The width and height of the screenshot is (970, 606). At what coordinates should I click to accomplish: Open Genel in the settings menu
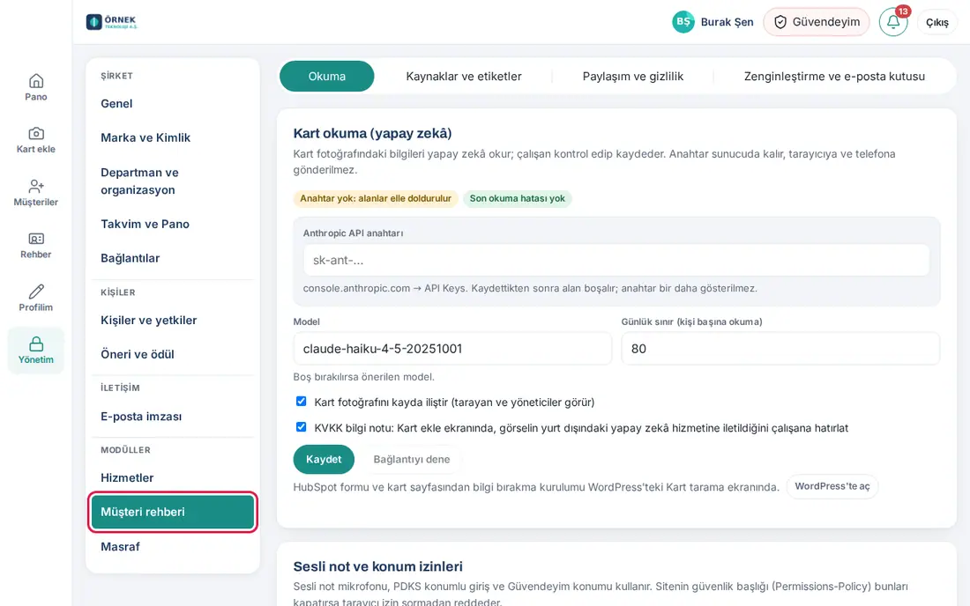(173, 103)
